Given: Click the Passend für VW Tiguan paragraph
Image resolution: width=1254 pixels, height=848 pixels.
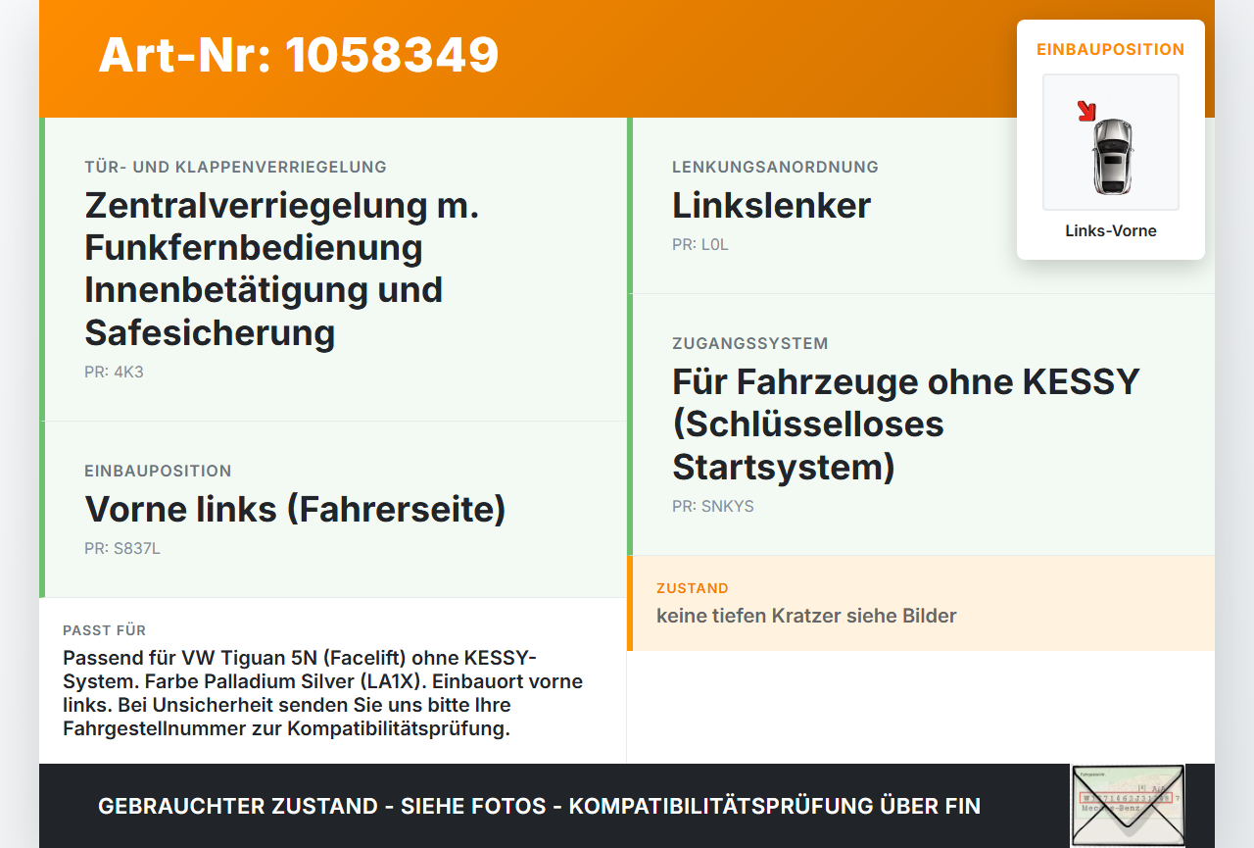Looking at the screenshot, I should click(323, 692).
